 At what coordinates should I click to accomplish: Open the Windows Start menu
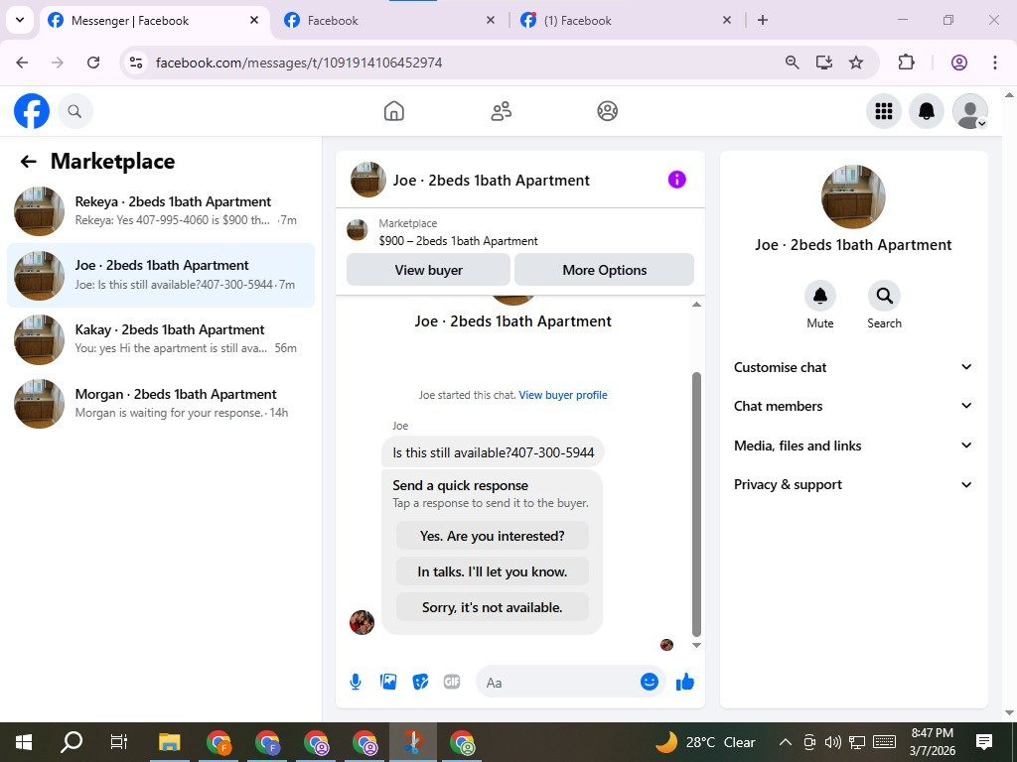tap(24, 742)
